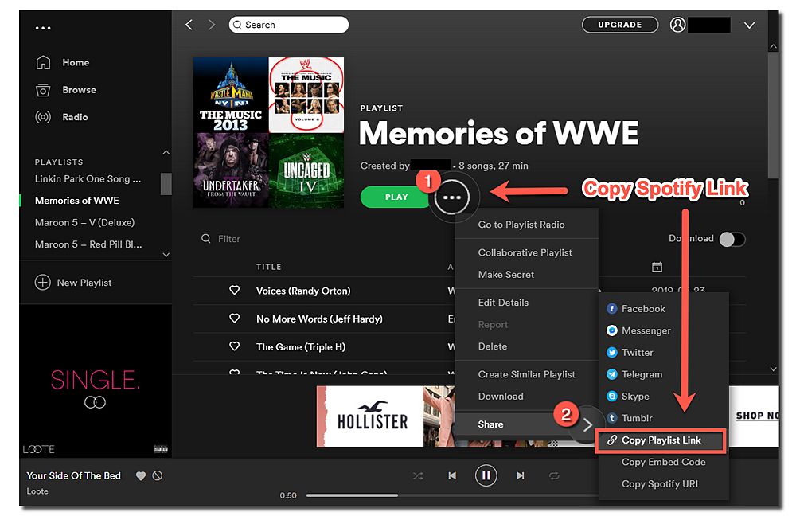
Task: Open the account dropdown arrow
Action: 749,25
